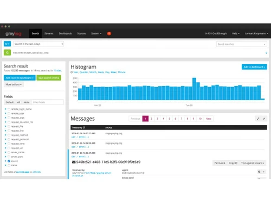Expand the request_line field arrow
Screen dimensions: 271x203
tap(5, 130)
